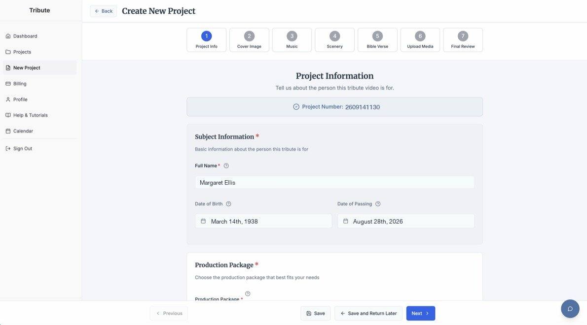Go to step 5 Bible Verse
The height and width of the screenshot is (325, 587).
377,40
